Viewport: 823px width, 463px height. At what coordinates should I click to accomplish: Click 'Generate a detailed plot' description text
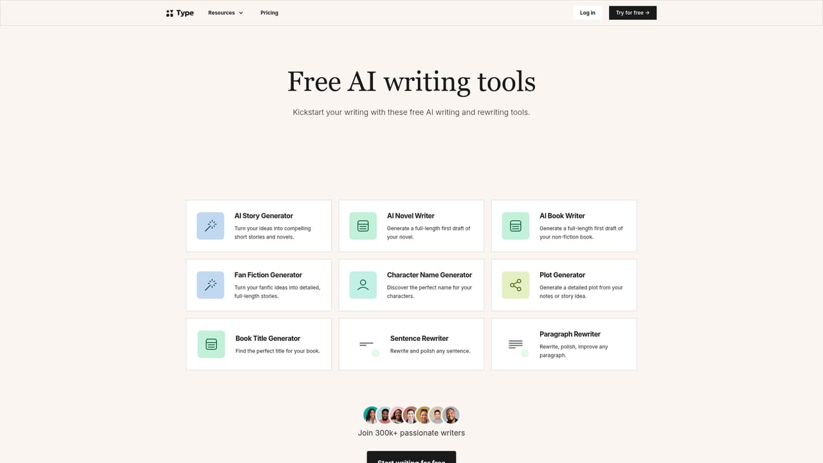pos(581,292)
